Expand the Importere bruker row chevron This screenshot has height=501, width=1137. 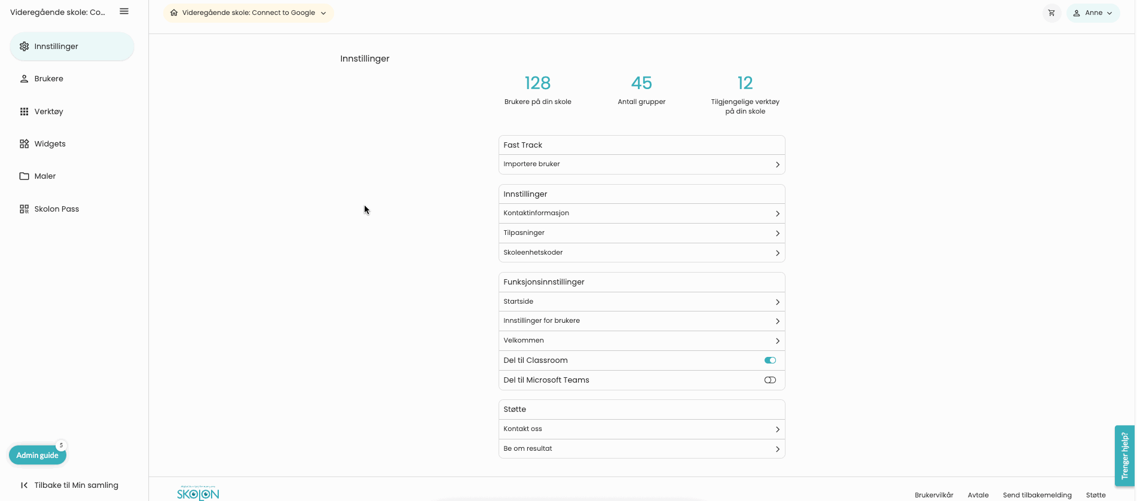777,164
